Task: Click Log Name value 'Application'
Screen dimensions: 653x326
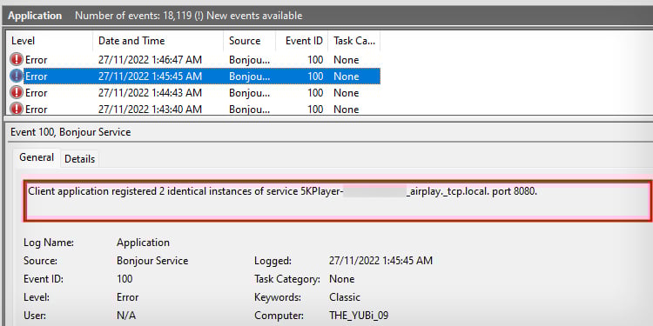Action: (x=144, y=243)
